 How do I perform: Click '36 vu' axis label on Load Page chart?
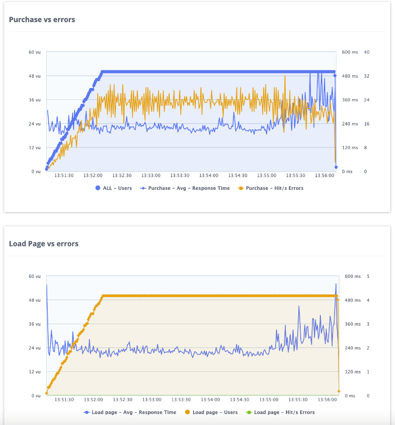[35, 324]
